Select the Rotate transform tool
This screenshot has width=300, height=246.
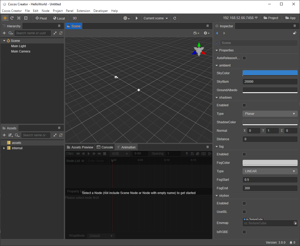(12, 18)
